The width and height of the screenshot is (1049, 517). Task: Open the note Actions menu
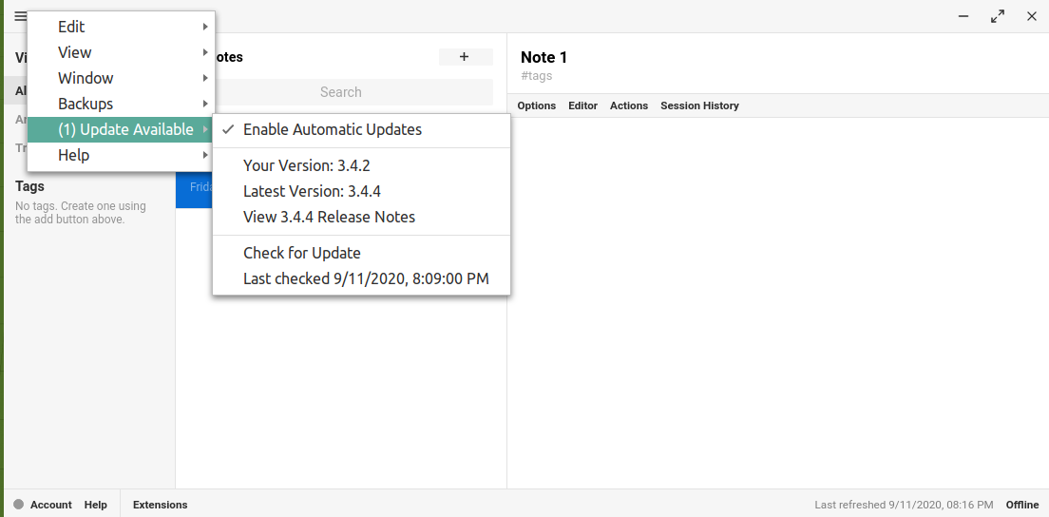click(629, 105)
